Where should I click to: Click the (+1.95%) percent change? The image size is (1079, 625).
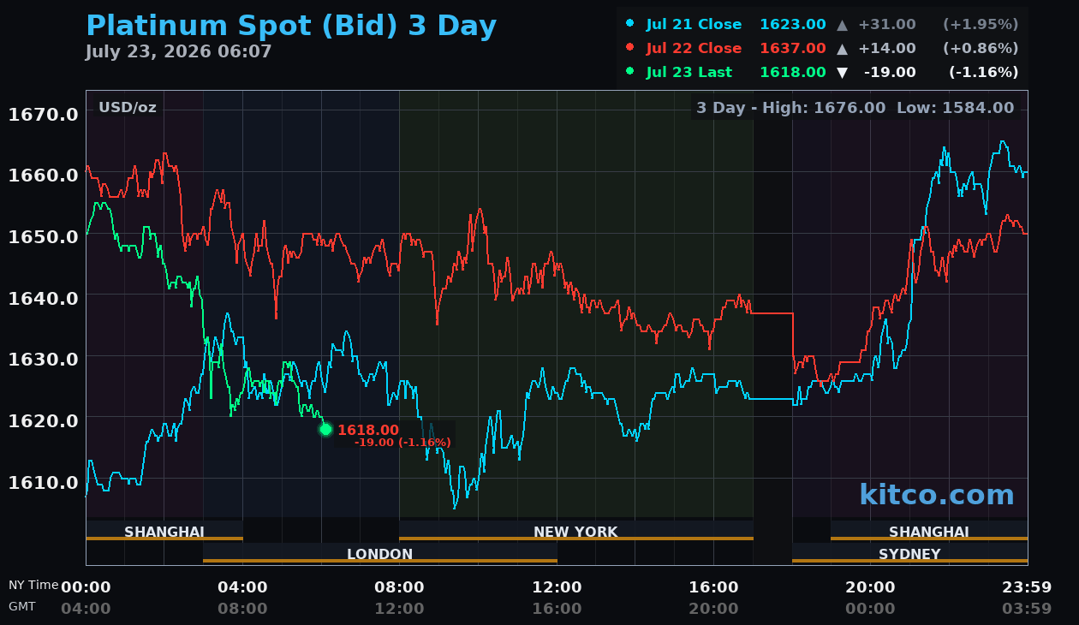[981, 25]
